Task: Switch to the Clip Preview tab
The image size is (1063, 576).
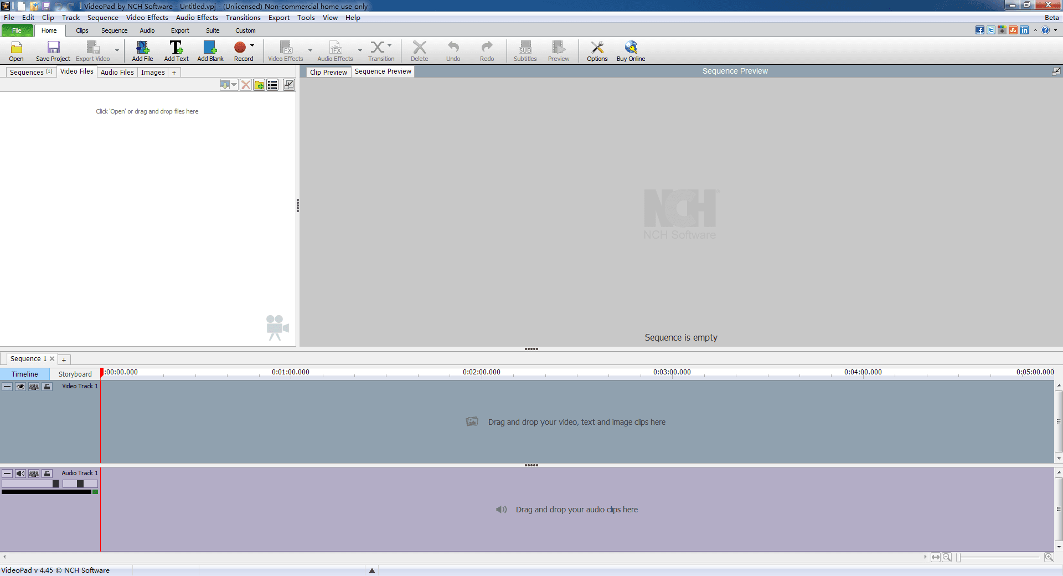Action: [328, 72]
